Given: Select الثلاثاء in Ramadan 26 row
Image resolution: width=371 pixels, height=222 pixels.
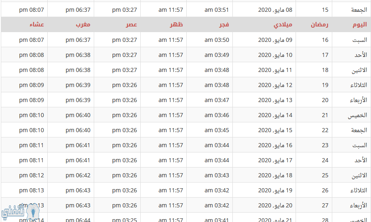Looking at the screenshot, I should coord(358,190).
